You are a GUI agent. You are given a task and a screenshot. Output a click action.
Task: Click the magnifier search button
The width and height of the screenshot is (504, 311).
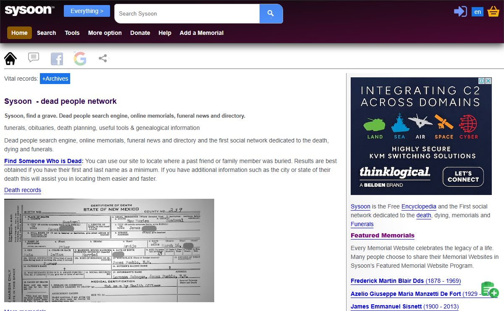tap(271, 13)
